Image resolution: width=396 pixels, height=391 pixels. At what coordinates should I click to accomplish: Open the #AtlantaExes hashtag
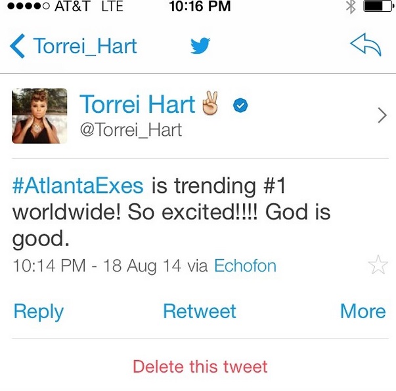77,186
